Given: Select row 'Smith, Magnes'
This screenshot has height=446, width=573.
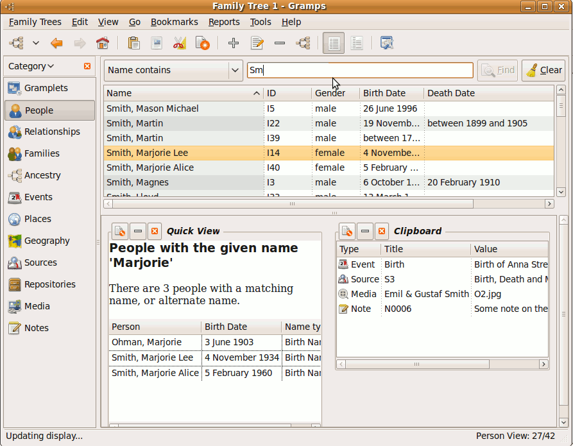Looking at the screenshot, I should pos(329,182).
